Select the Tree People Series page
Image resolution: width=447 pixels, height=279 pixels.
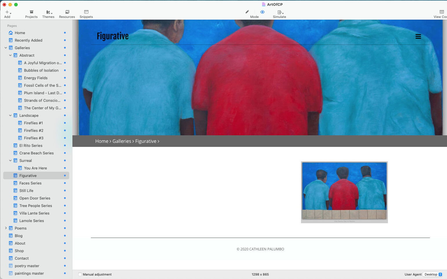[x=36, y=206]
